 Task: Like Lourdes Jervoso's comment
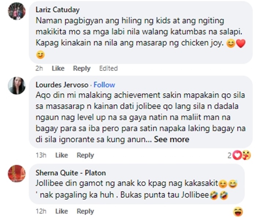coord(62,155)
